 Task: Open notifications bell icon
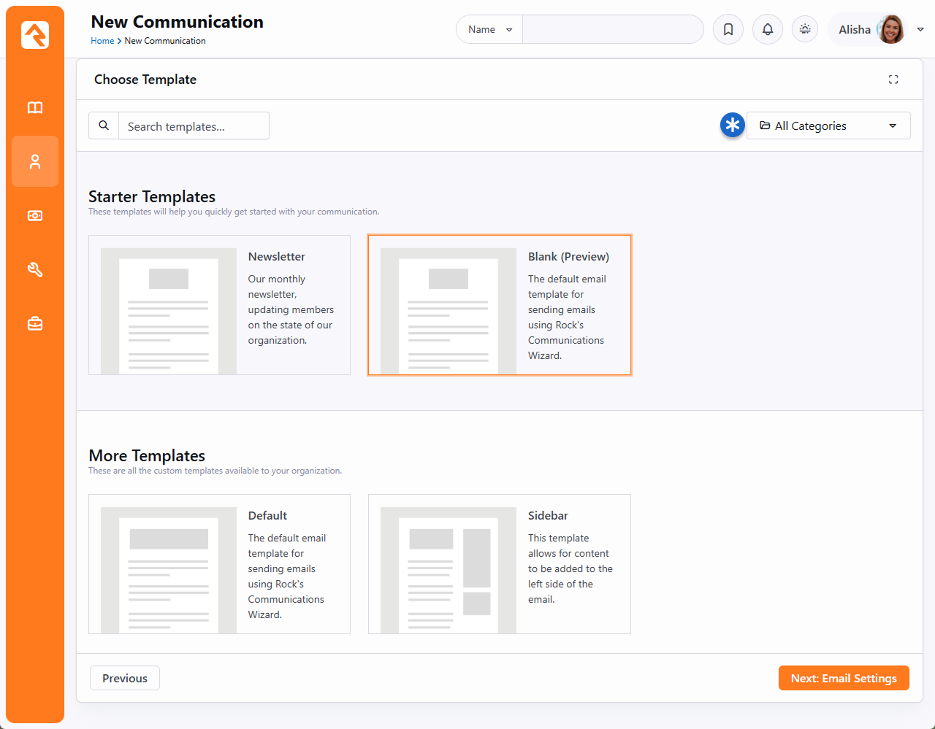coord(768,30)
